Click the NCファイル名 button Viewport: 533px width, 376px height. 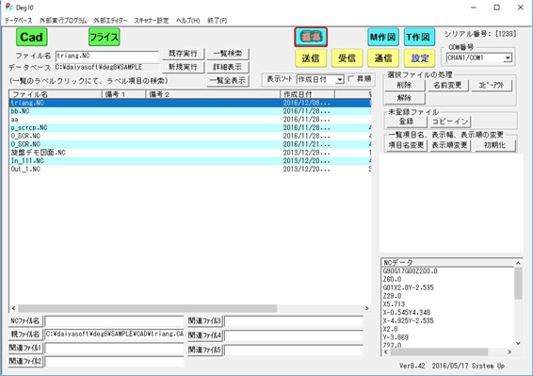25,321
